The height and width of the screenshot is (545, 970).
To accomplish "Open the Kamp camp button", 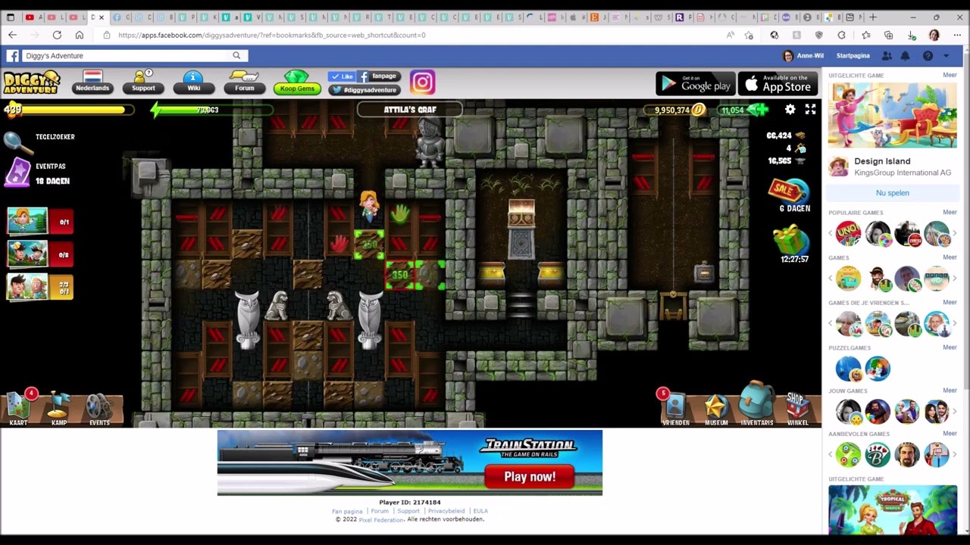I will click(58, 409).
